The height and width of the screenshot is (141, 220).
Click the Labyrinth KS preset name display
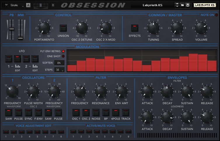pyautogui.click(x=153, y=5)
